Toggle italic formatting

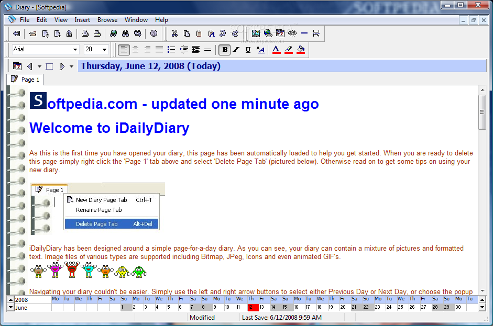[236, 50]
